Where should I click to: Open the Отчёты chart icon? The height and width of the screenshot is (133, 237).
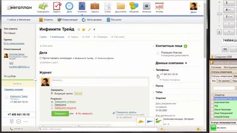[x=159, y=6]
